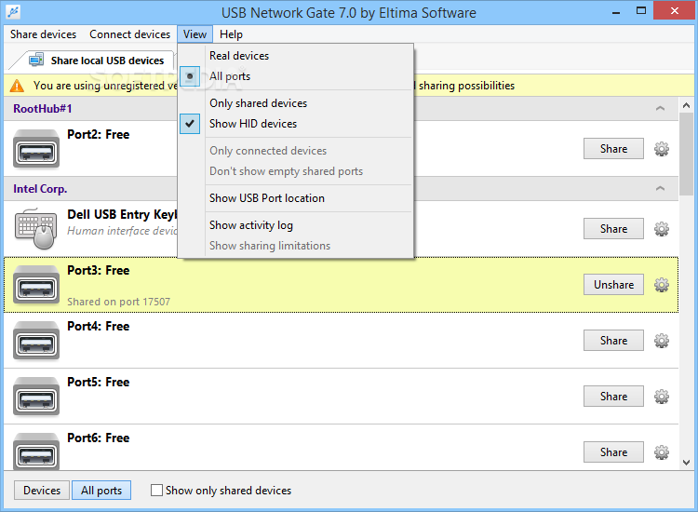Select the Port4 USB port icon
The height and width of the screenshot is (512, 698).
pos(36,341)
